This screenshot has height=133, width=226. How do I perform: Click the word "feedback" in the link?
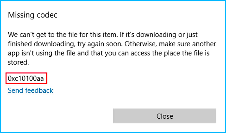[x=39, y=90]
